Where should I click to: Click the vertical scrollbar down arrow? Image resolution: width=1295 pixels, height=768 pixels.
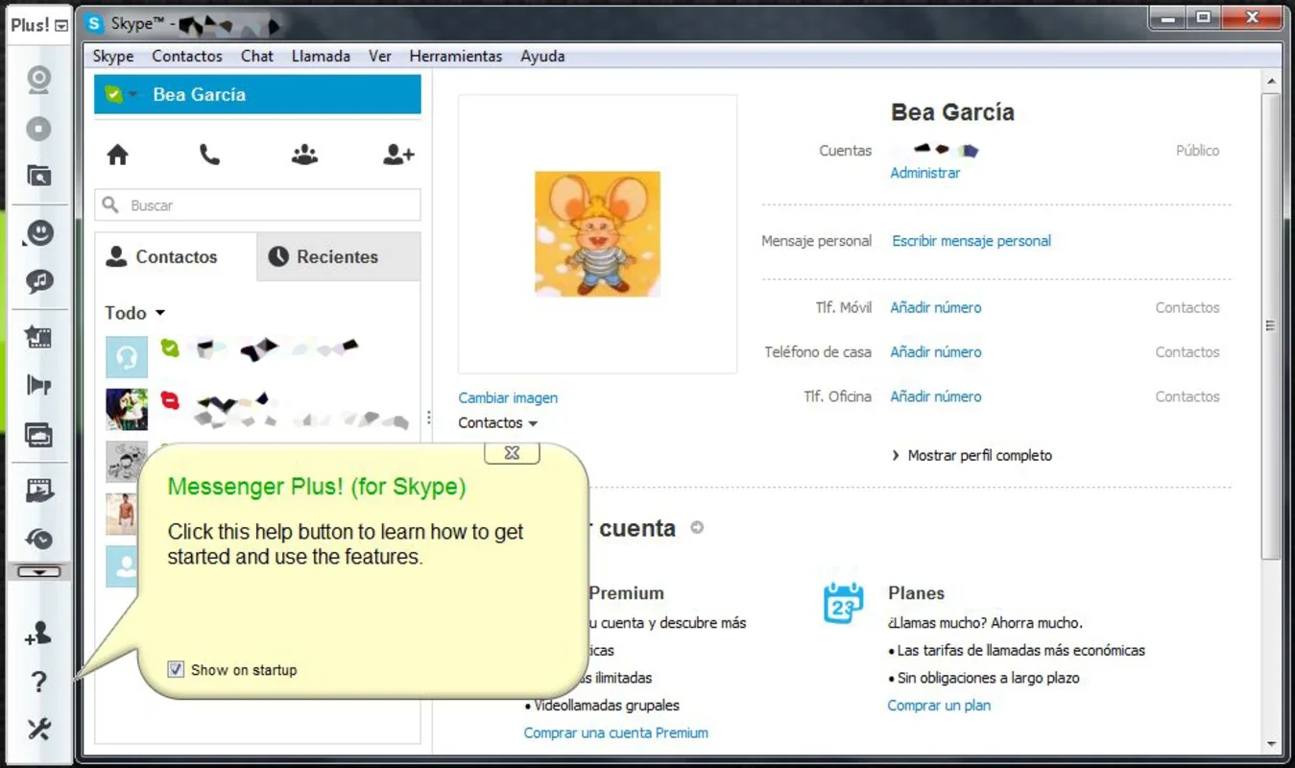pos(1272,744)
